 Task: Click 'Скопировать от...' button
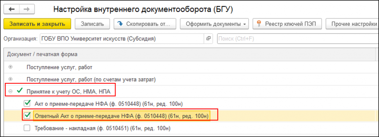pyautogui.click(x=145, y=24)
